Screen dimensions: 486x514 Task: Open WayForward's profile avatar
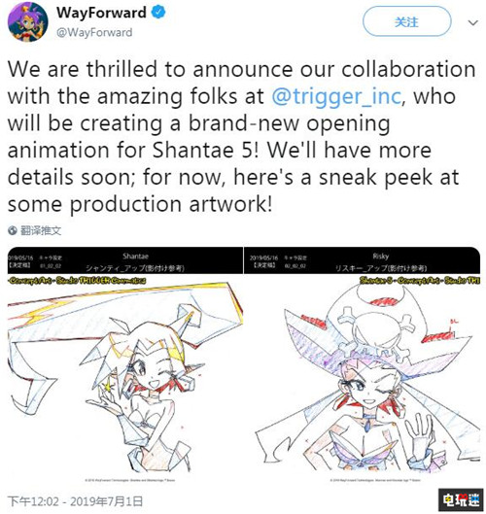tap(28, 22)
